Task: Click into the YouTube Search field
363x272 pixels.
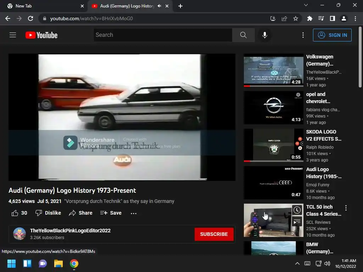Action: click(x=163, y=35)
